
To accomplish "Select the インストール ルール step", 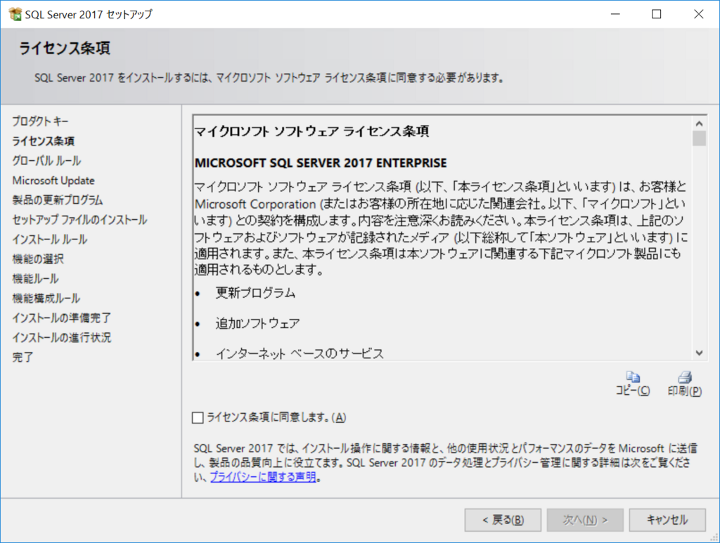I will (x=50, y=240).
